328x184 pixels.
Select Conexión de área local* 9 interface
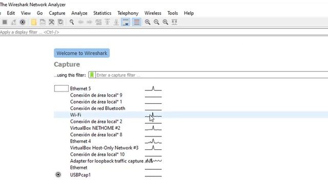click(x=96, y=95)
